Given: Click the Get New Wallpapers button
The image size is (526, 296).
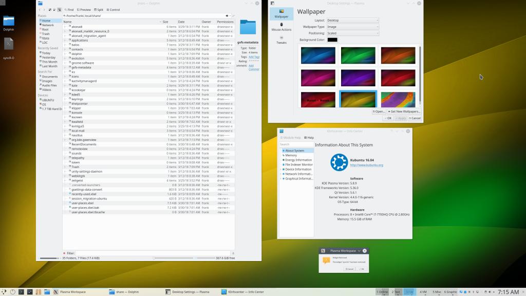Looking at the screenshot, I should click(404, 112).
